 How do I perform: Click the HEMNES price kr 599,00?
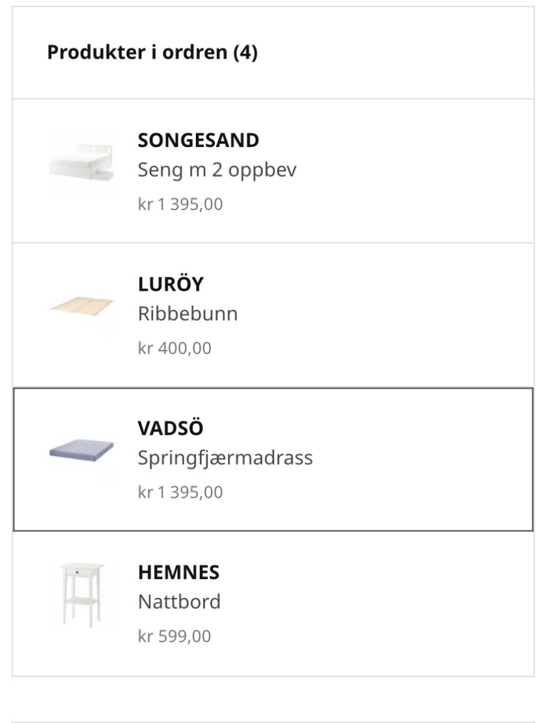pos(174,636)
